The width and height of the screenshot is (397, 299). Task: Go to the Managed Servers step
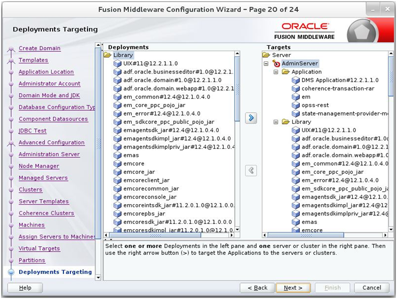tap(43, 178)
